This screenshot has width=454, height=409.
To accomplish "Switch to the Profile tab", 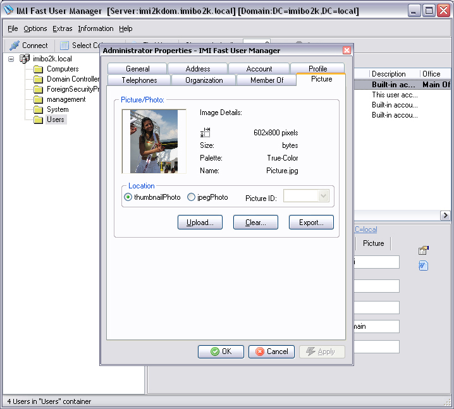I will 317,69.
